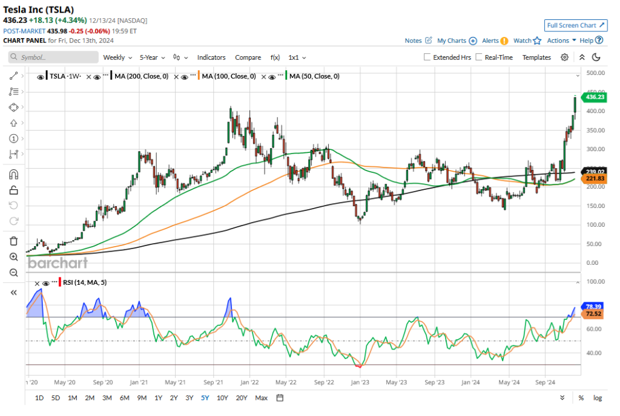Image resolution: width=620 pixels, height=416 pixels.
Task: Open the My Charts link
Action: coord(452,41)
